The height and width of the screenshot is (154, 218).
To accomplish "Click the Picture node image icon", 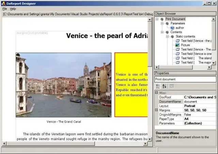I will coord(177,45).
